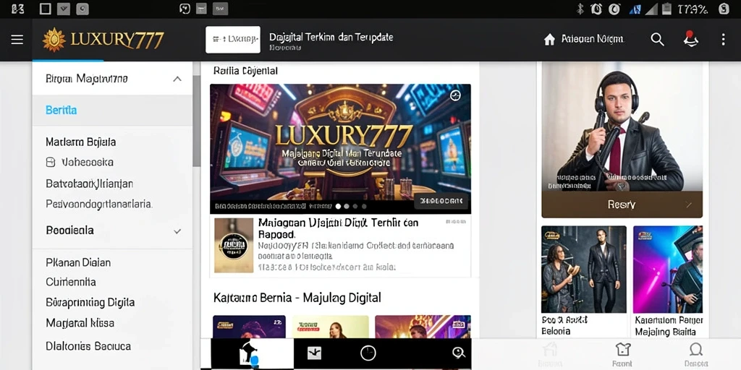This screenshot has width=741, height=370.
Task: Click the arrow icon on Reary button
Action: (x=689, y=205)
